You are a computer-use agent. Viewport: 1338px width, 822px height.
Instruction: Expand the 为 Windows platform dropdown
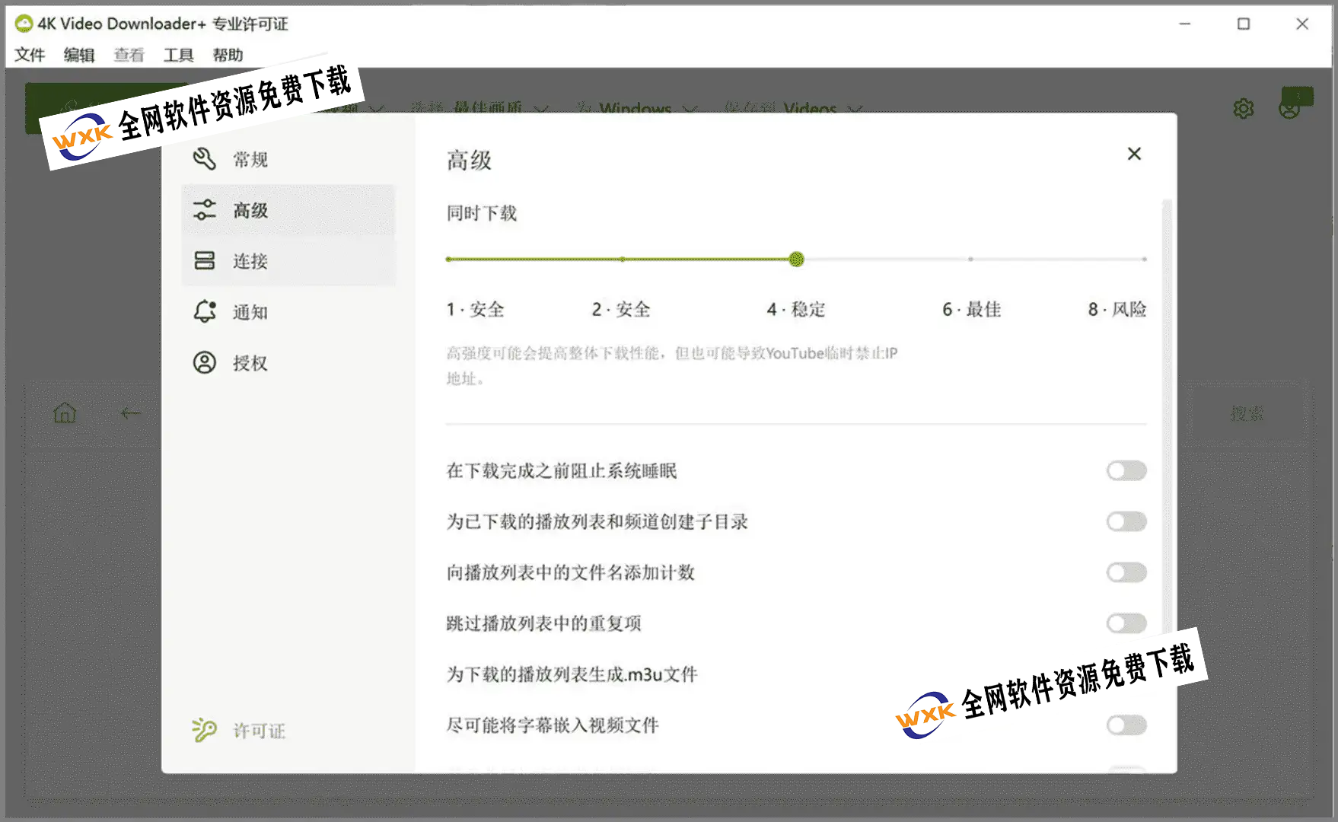click(636, 108)
